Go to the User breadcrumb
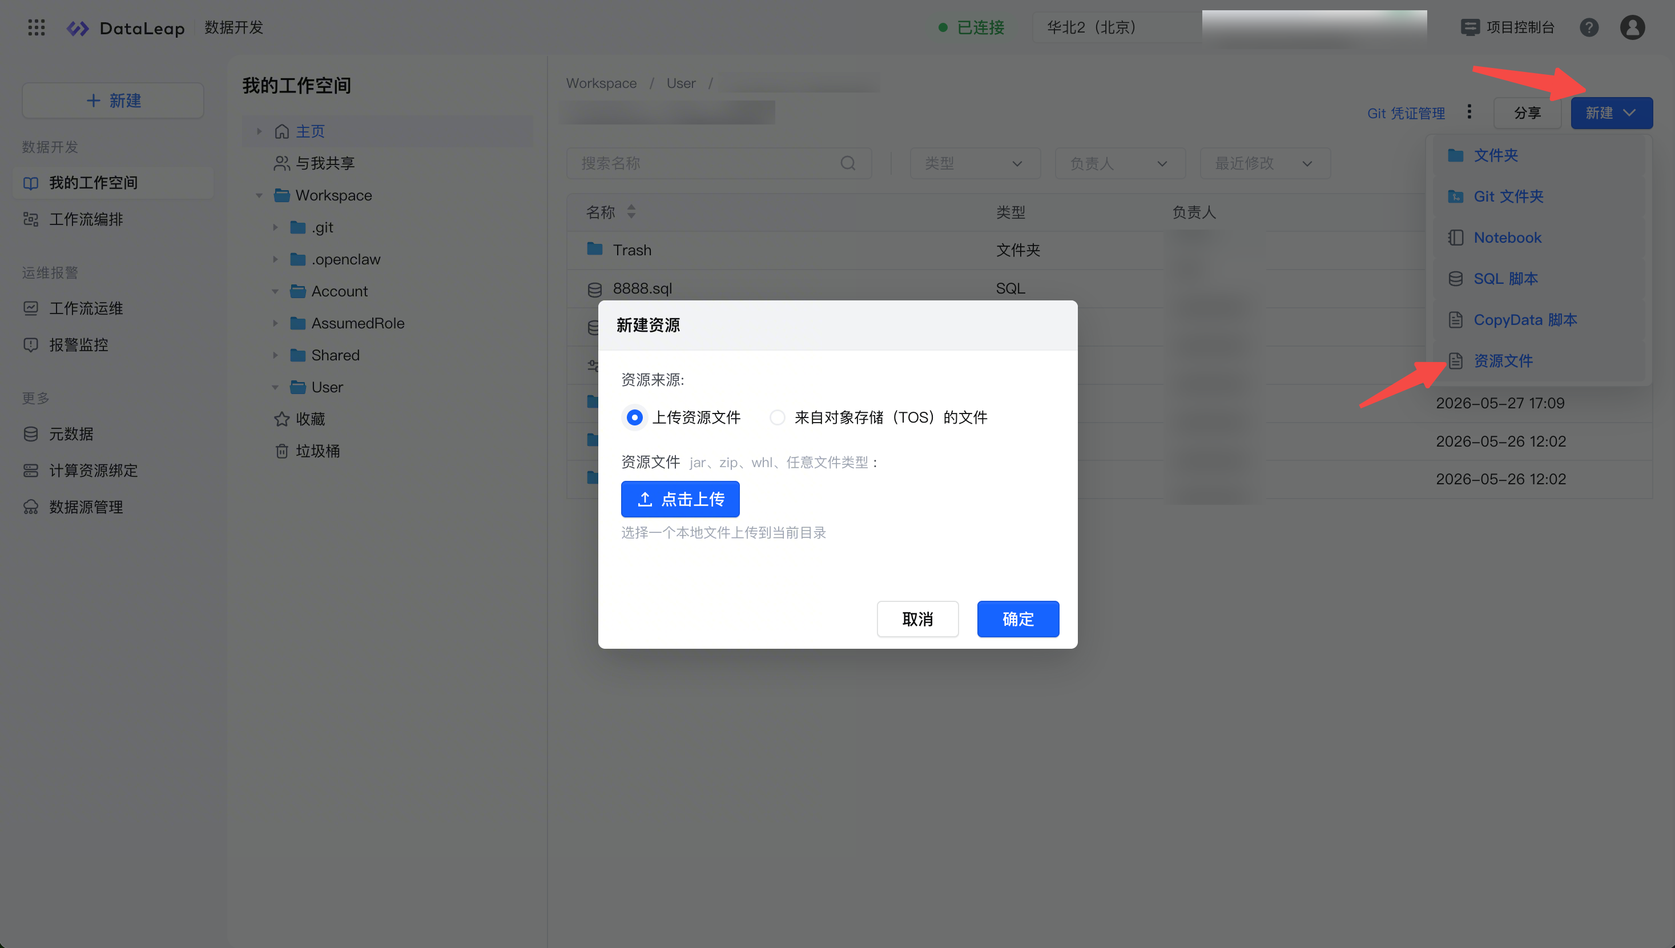Image resolution: width=1675 pixels, height=948 pixels. 681,83
